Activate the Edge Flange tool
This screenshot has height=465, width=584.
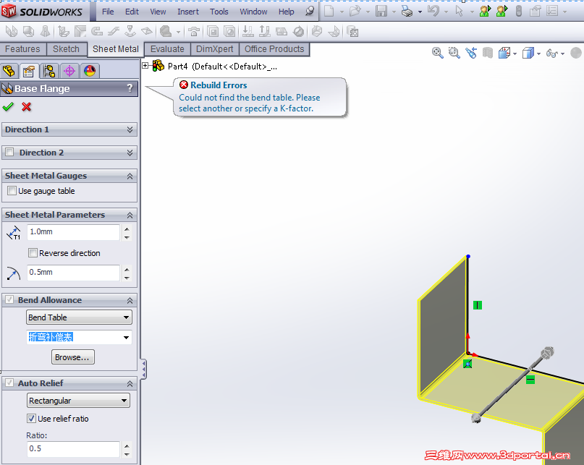click(x=64, y=32)
